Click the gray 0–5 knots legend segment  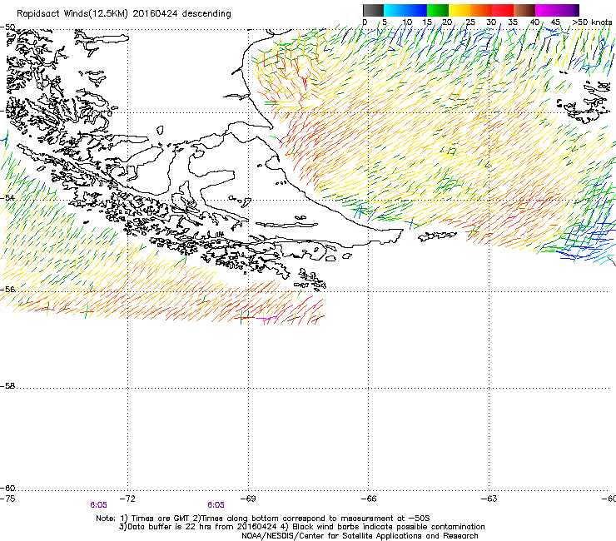(373, 10)
